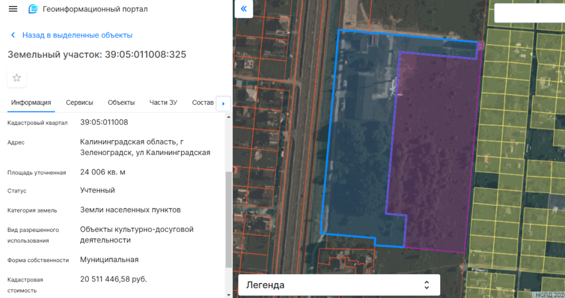Click the parcel title 39:05:011008:325
The width and height of the screenshot is (565, 298).
(x=97, y=55)
